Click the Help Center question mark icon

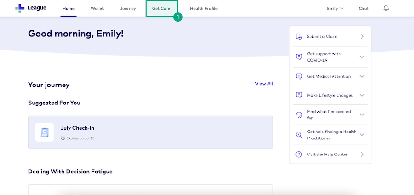tap(299, 155)
